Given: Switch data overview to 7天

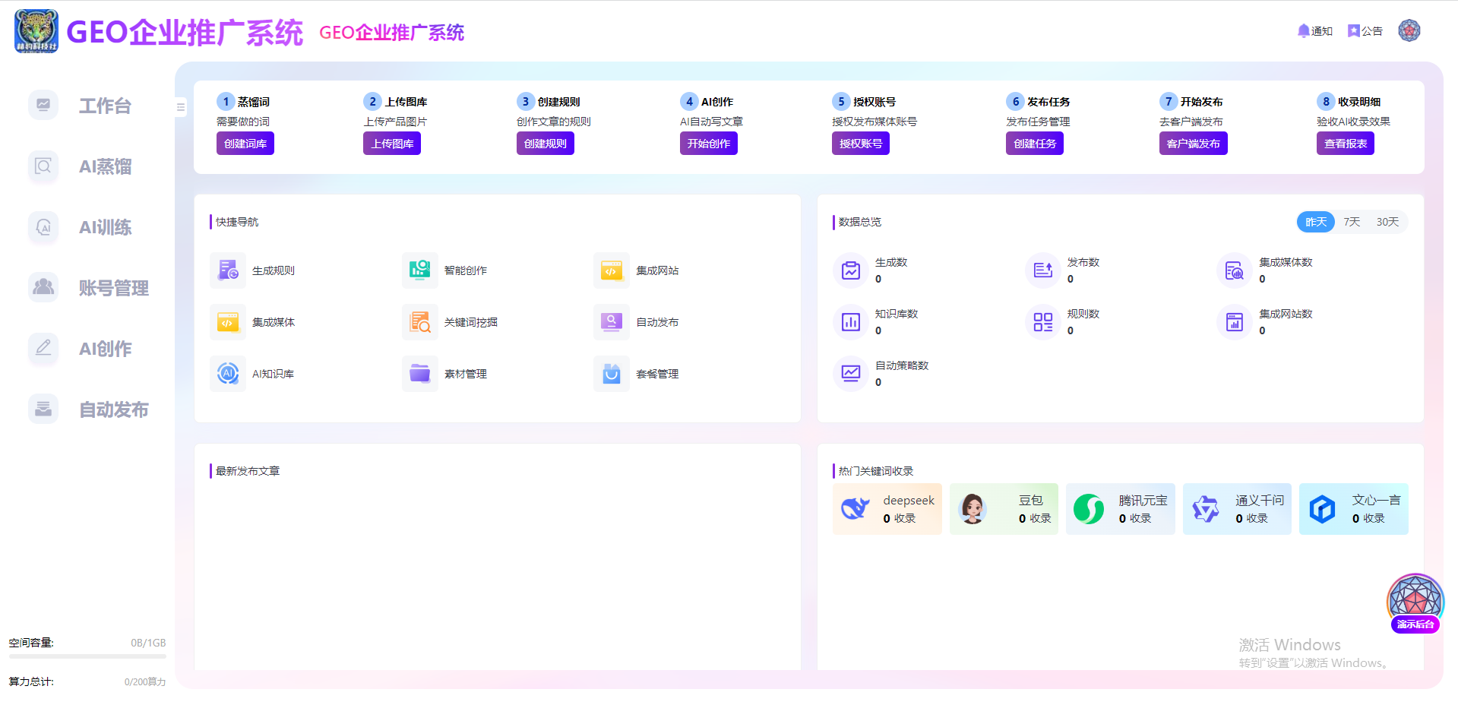Looking at the screenshot, I should tap(1352, 221).
